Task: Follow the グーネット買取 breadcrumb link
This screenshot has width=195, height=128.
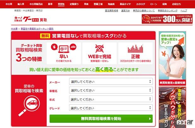Action: click(x=37, y=29)
